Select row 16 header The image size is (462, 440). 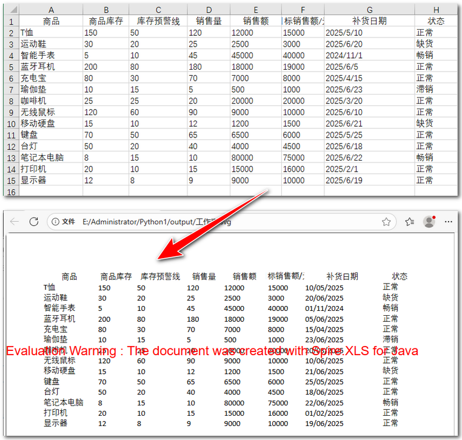coord(10,192)
